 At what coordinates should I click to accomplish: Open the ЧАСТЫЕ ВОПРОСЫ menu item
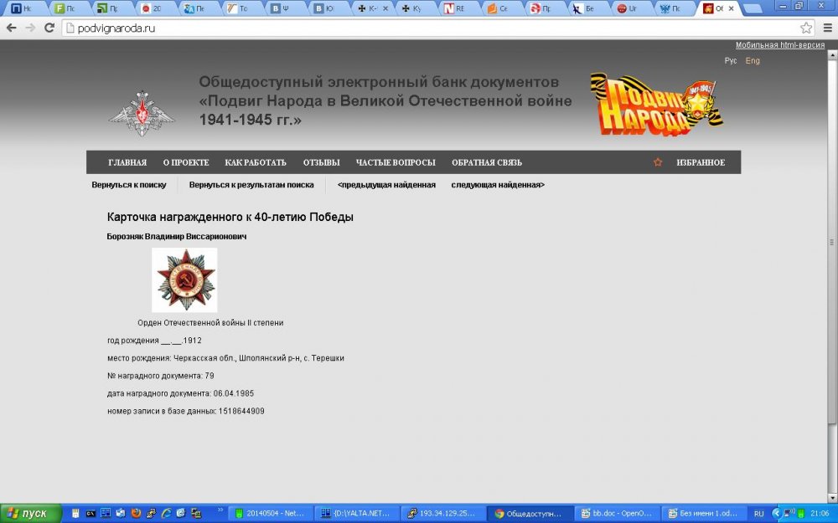[396, 162]
